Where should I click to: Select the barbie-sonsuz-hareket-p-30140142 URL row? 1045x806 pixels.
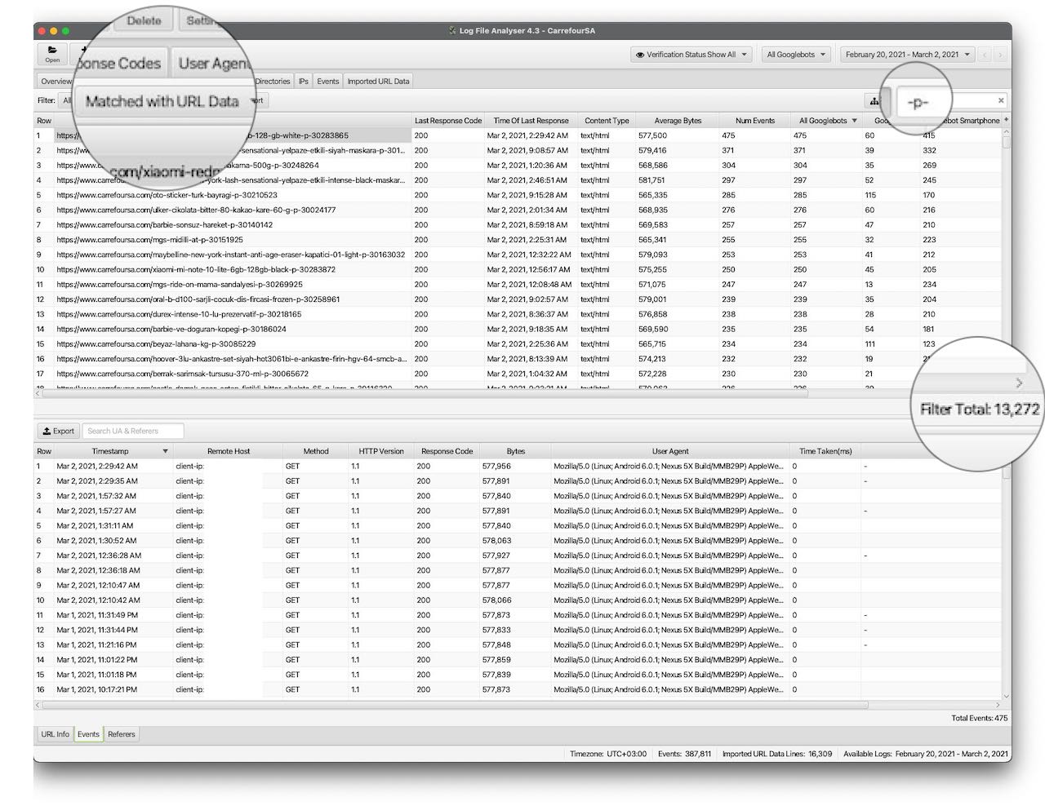pyautogui.click(x=518, y=224)
